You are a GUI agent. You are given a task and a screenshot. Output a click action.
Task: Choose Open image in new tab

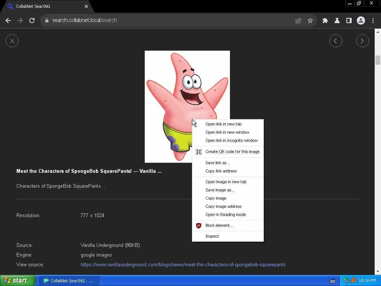[x=228, y=182]
